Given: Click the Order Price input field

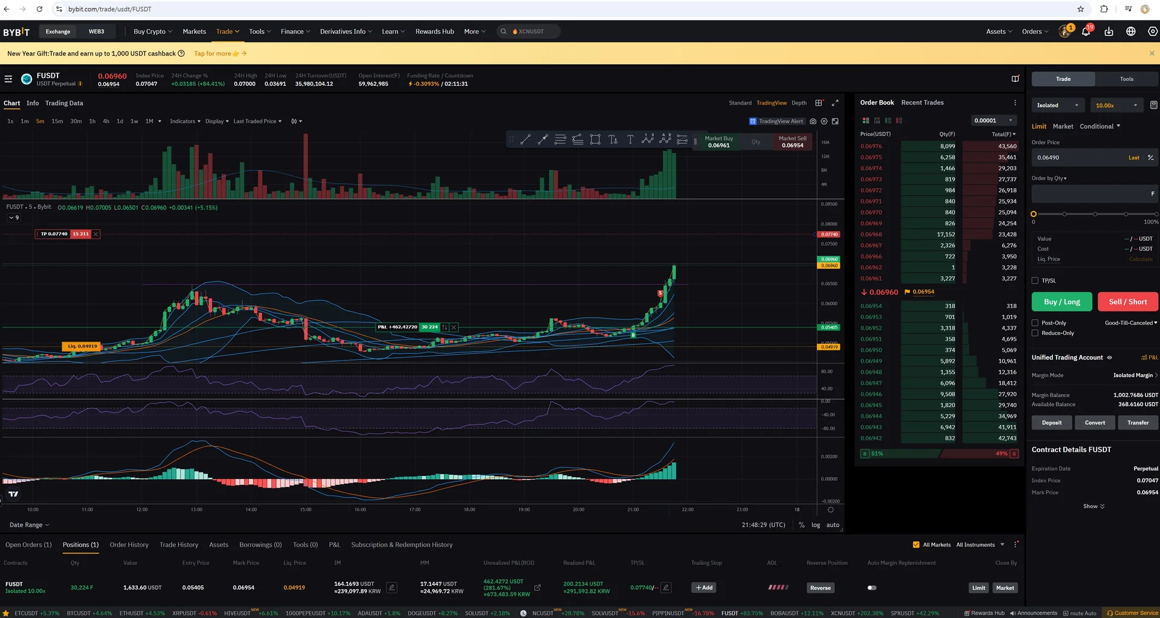Looking at the screenshot, I should pos(1078,158).
